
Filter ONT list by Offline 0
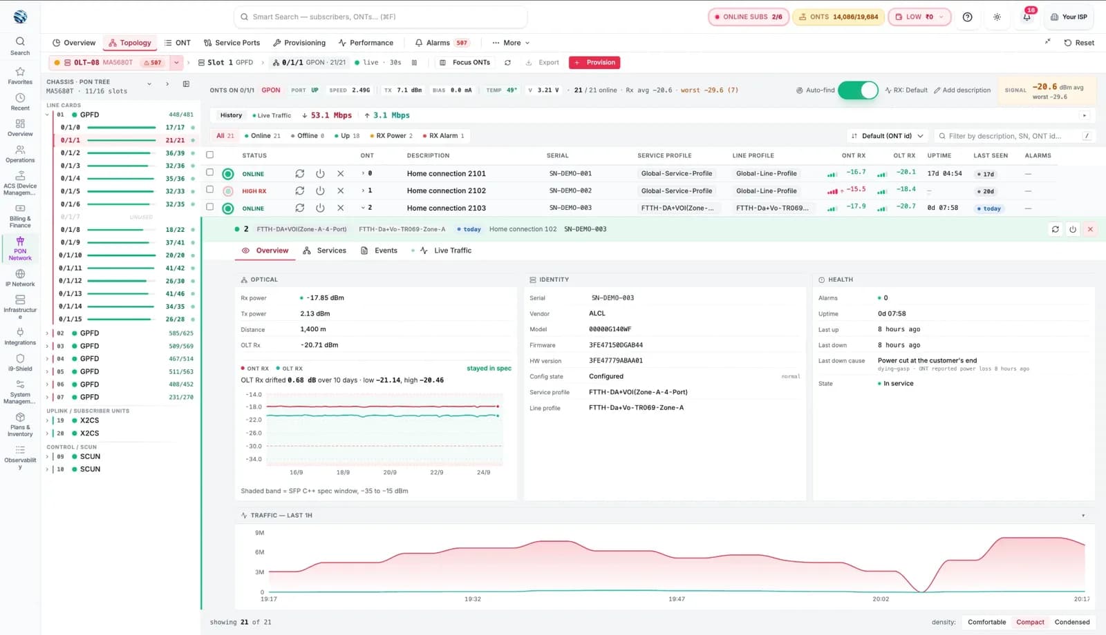(x=308, y=135)
